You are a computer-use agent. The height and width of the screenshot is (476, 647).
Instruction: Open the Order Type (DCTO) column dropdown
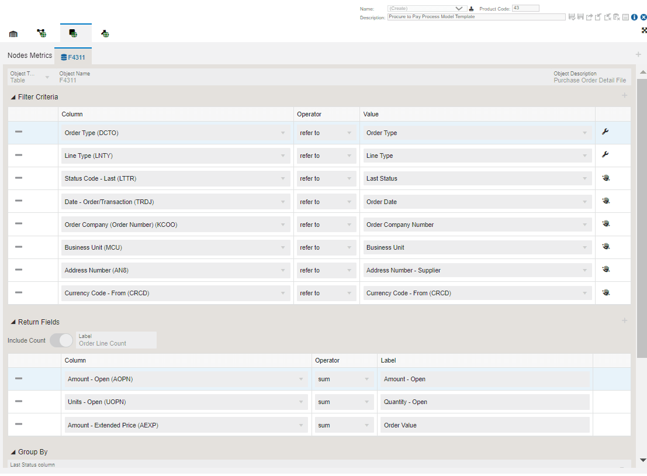point(175,133)
